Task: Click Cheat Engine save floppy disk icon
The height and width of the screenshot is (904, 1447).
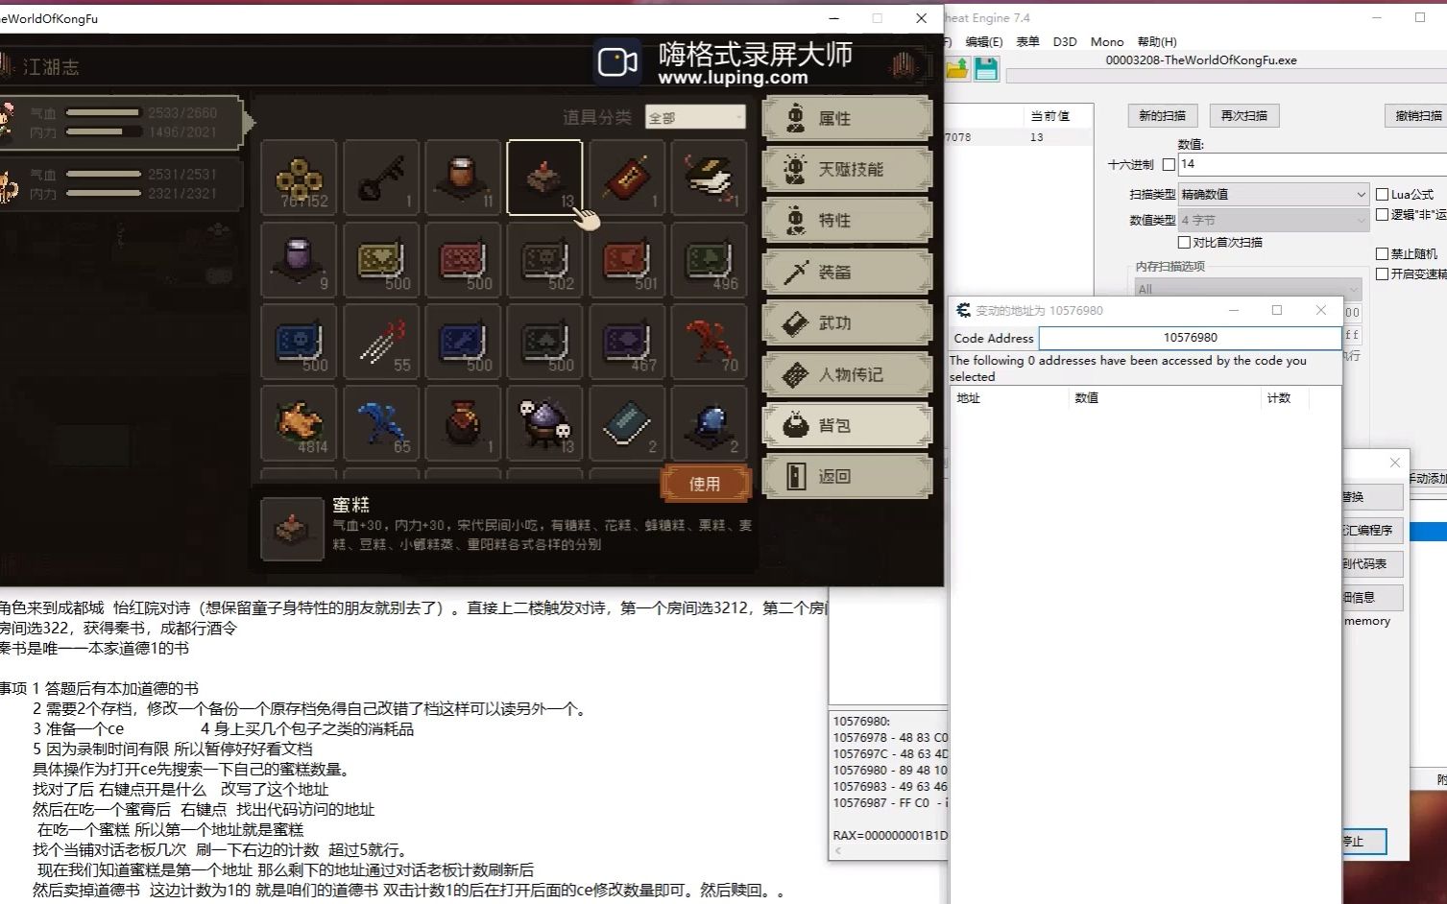Action: click(x=986, y=68)
